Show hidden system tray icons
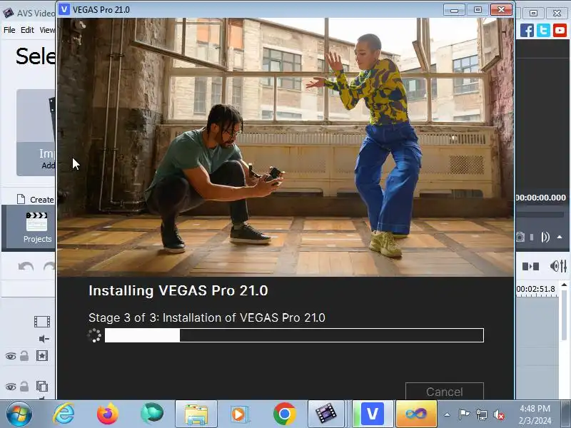Screen dimensions: 571x428 click(x=447, y=414)
